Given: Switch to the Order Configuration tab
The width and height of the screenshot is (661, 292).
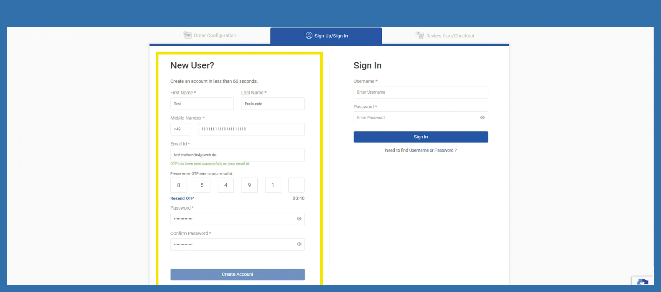Looking at the screenshot, I should tap(214, 36).
